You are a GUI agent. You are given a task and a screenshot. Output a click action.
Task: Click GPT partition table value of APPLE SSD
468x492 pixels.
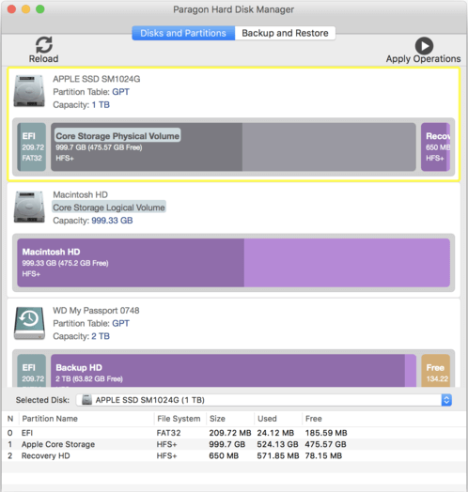tap(120, 92)
